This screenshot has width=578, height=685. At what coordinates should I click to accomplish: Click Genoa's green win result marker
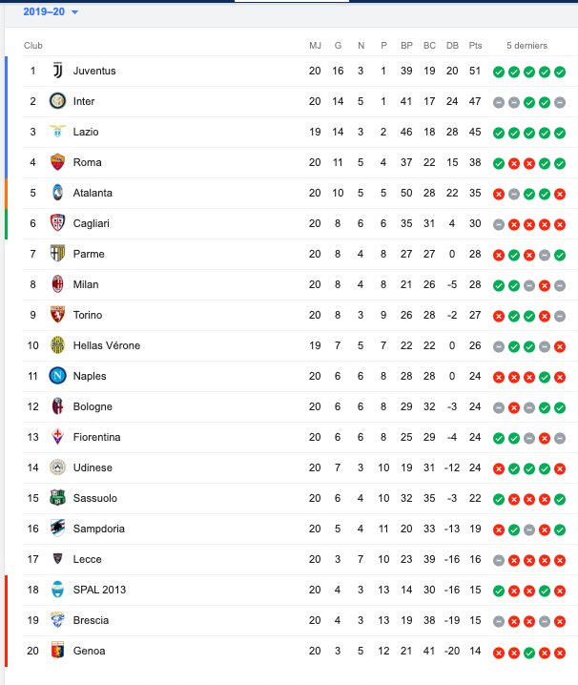click(x=529, y=654)
